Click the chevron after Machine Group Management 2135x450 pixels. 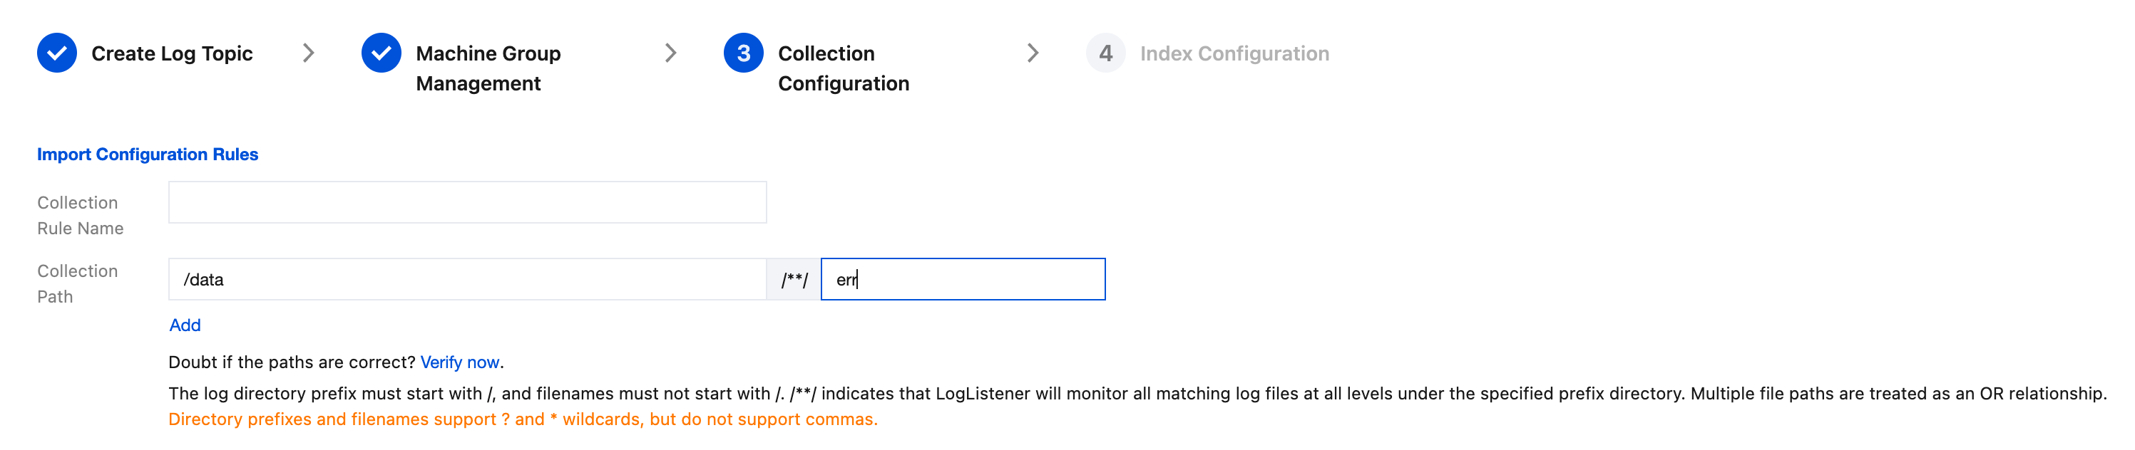click(670, 53)
